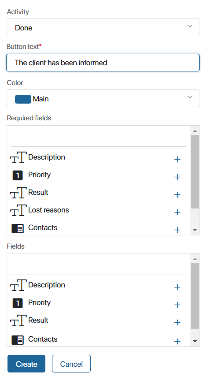This screenshot has height=376, width=204.
Task: Add Description to Fields list via plus
Action: (x=177, y=287)
